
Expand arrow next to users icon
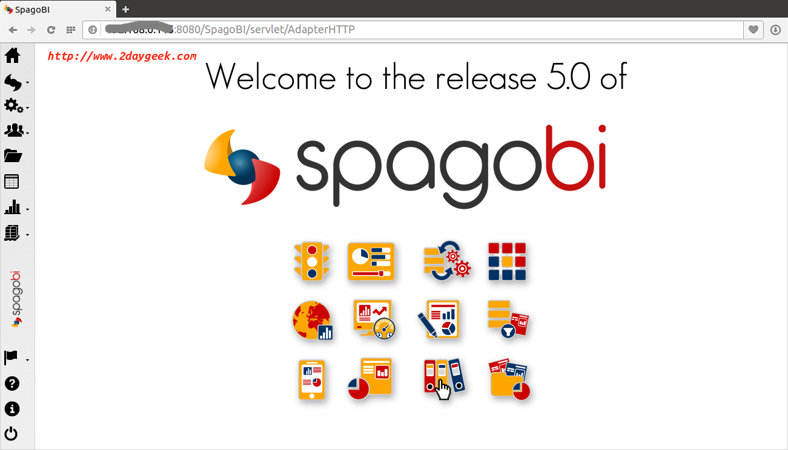[x=28, y=133]
